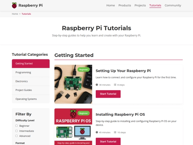This screenshot has height=145, width=193.
Task: Click the Tutorials breadcrumb link
Action: pos(26,14)
